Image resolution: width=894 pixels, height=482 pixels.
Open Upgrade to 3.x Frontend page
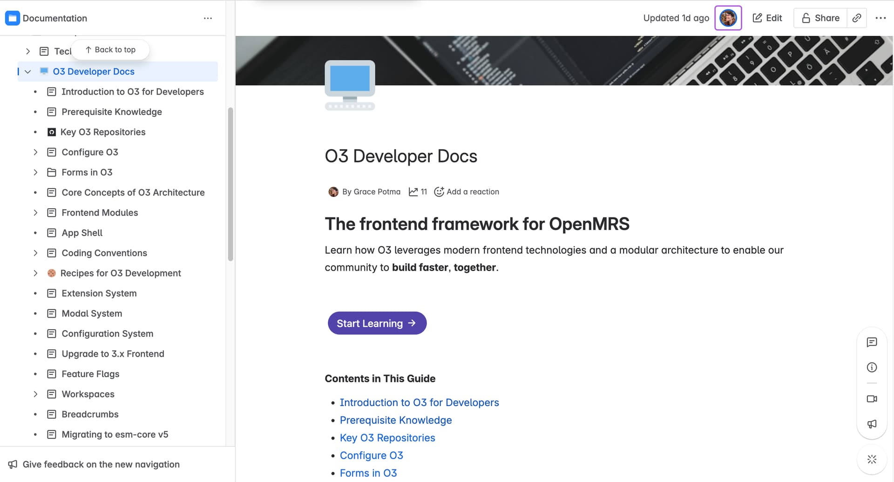point(113,354)
